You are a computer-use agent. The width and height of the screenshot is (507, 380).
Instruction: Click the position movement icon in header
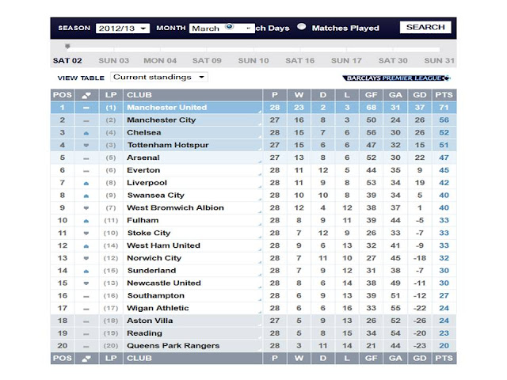[86, 94]
